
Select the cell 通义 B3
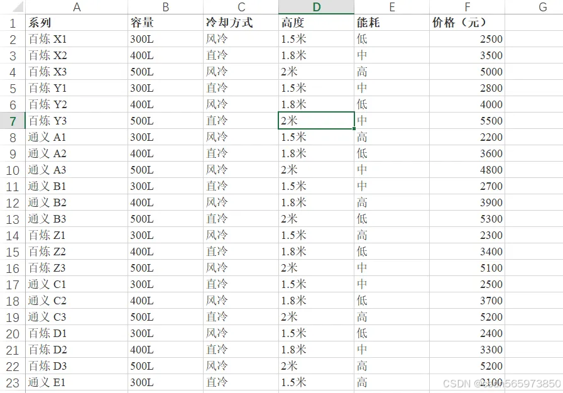(x=77, y=219)
